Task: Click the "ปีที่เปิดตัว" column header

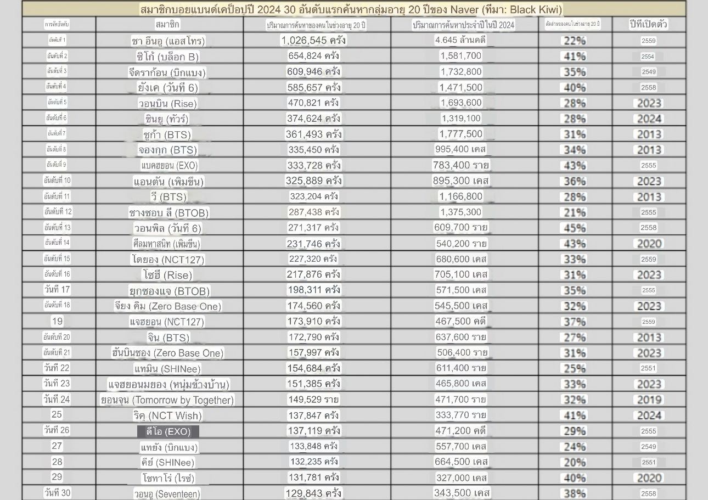Action: [x=648, y=24]
